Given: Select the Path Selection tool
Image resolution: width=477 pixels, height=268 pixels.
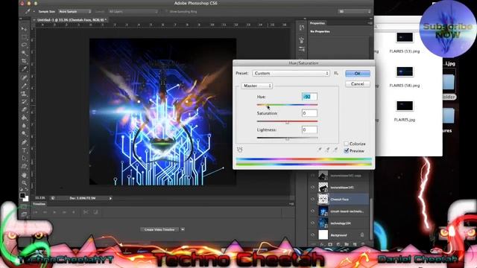Looking at the screenshot, I should [24, 159].
